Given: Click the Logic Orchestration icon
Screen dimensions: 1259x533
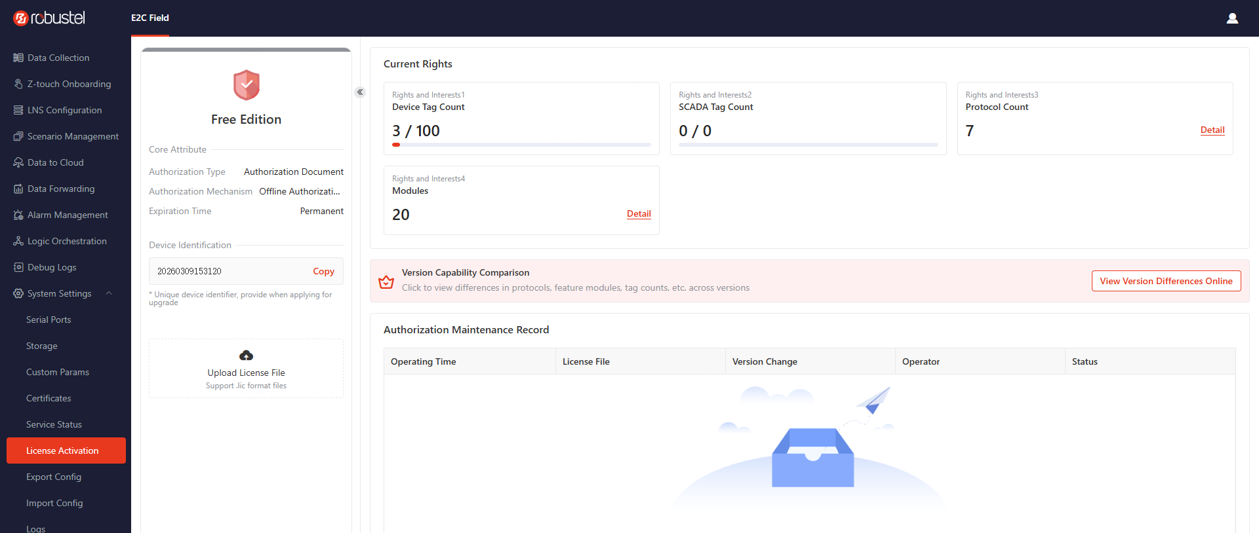Looking at the screenshot, I should coord(18,241).
